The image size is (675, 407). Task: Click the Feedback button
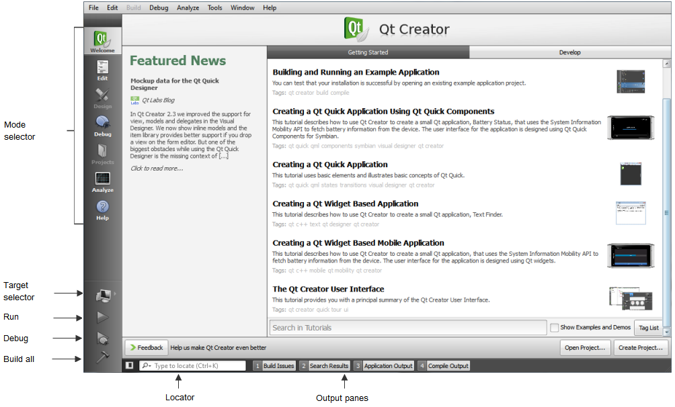146,348
